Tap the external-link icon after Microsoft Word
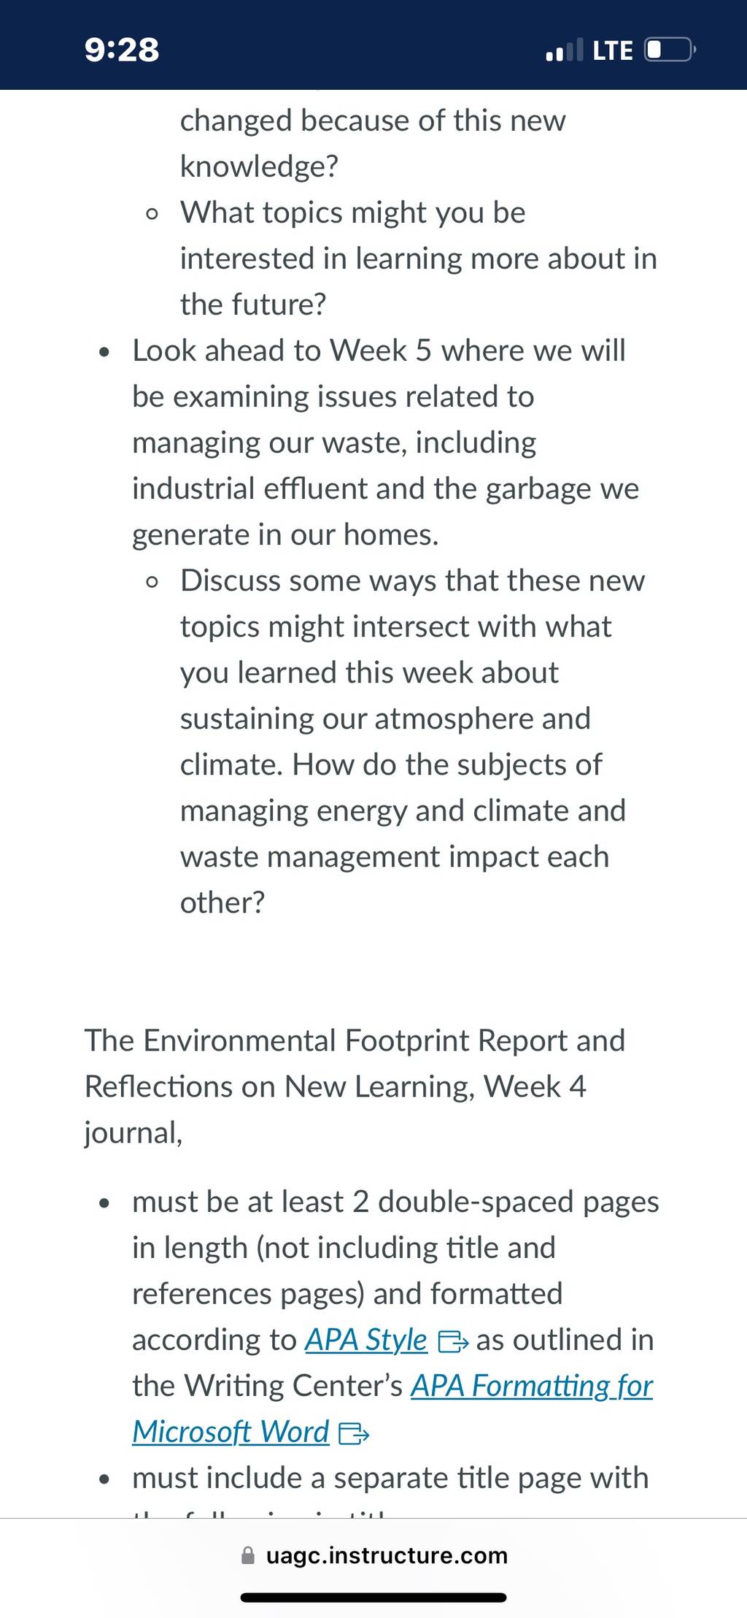Image resolution: width=747 pixels, height=1618 pixels. click(x=355, y=1434)
